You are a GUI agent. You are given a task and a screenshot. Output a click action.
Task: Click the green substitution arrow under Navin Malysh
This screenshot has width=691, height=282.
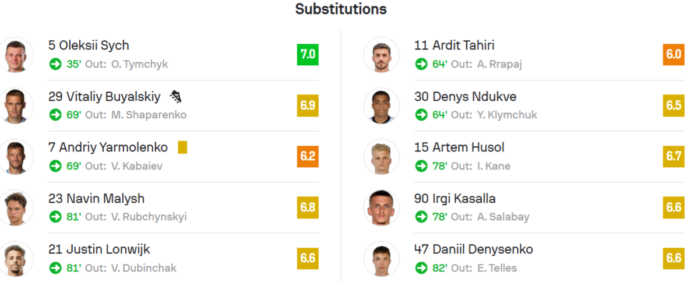55,217
